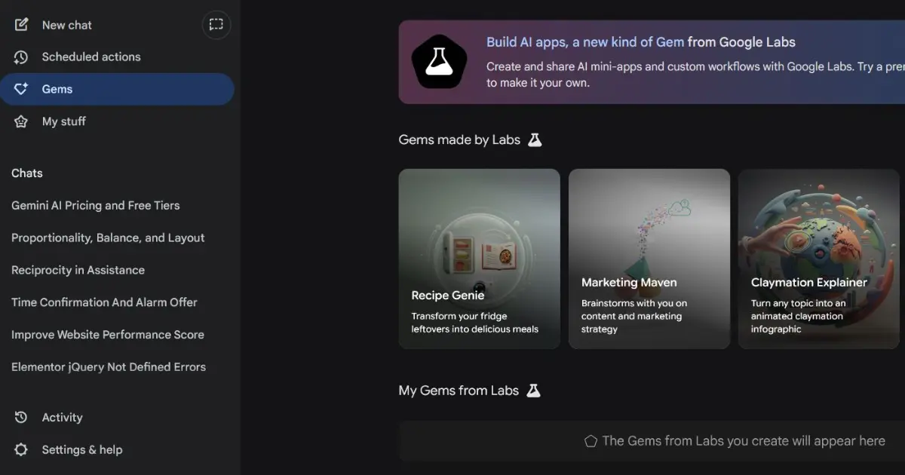Viewport: 905px width, 475px height.
Task: Open Activity page
Action: [62, 418]
